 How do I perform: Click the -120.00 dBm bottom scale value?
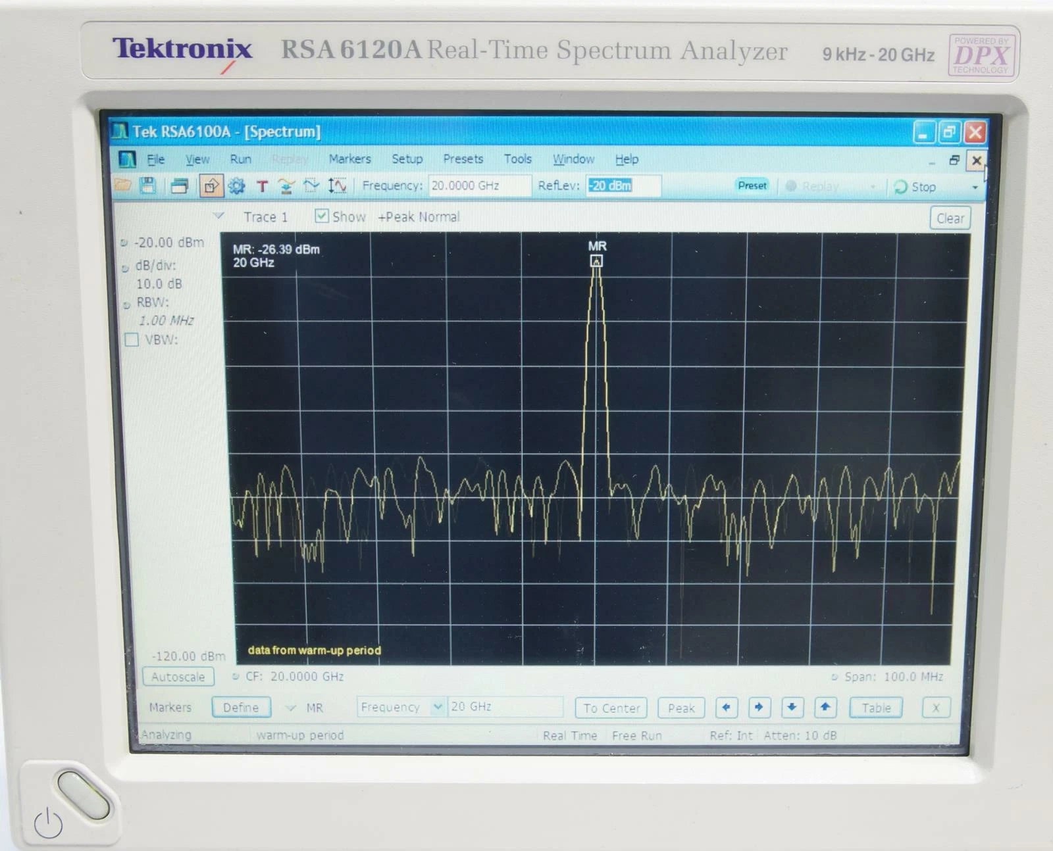pyautogui.click(x=188, y=656)
